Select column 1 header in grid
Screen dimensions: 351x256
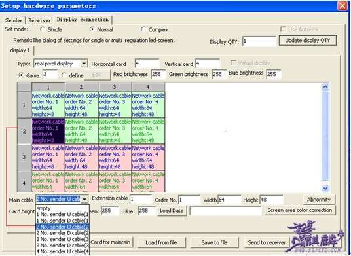pos(48,87)
